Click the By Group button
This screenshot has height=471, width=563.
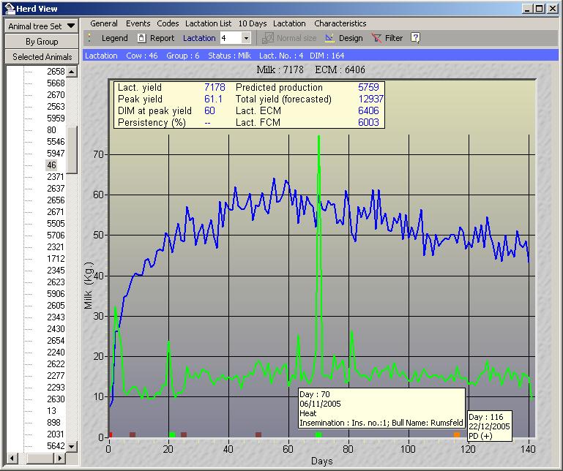[x=42, y=41]
